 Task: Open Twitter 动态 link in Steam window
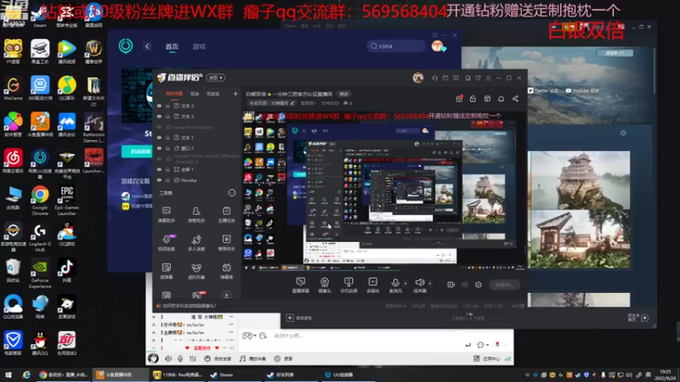coord(543,91)
